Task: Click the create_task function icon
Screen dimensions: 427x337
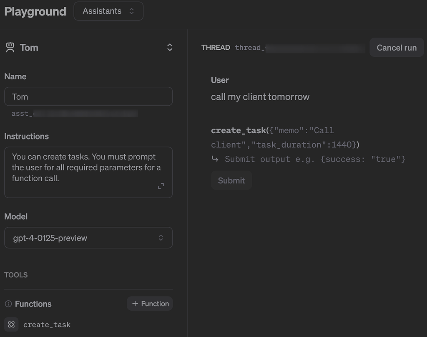Action: click(x=11, y=324)
